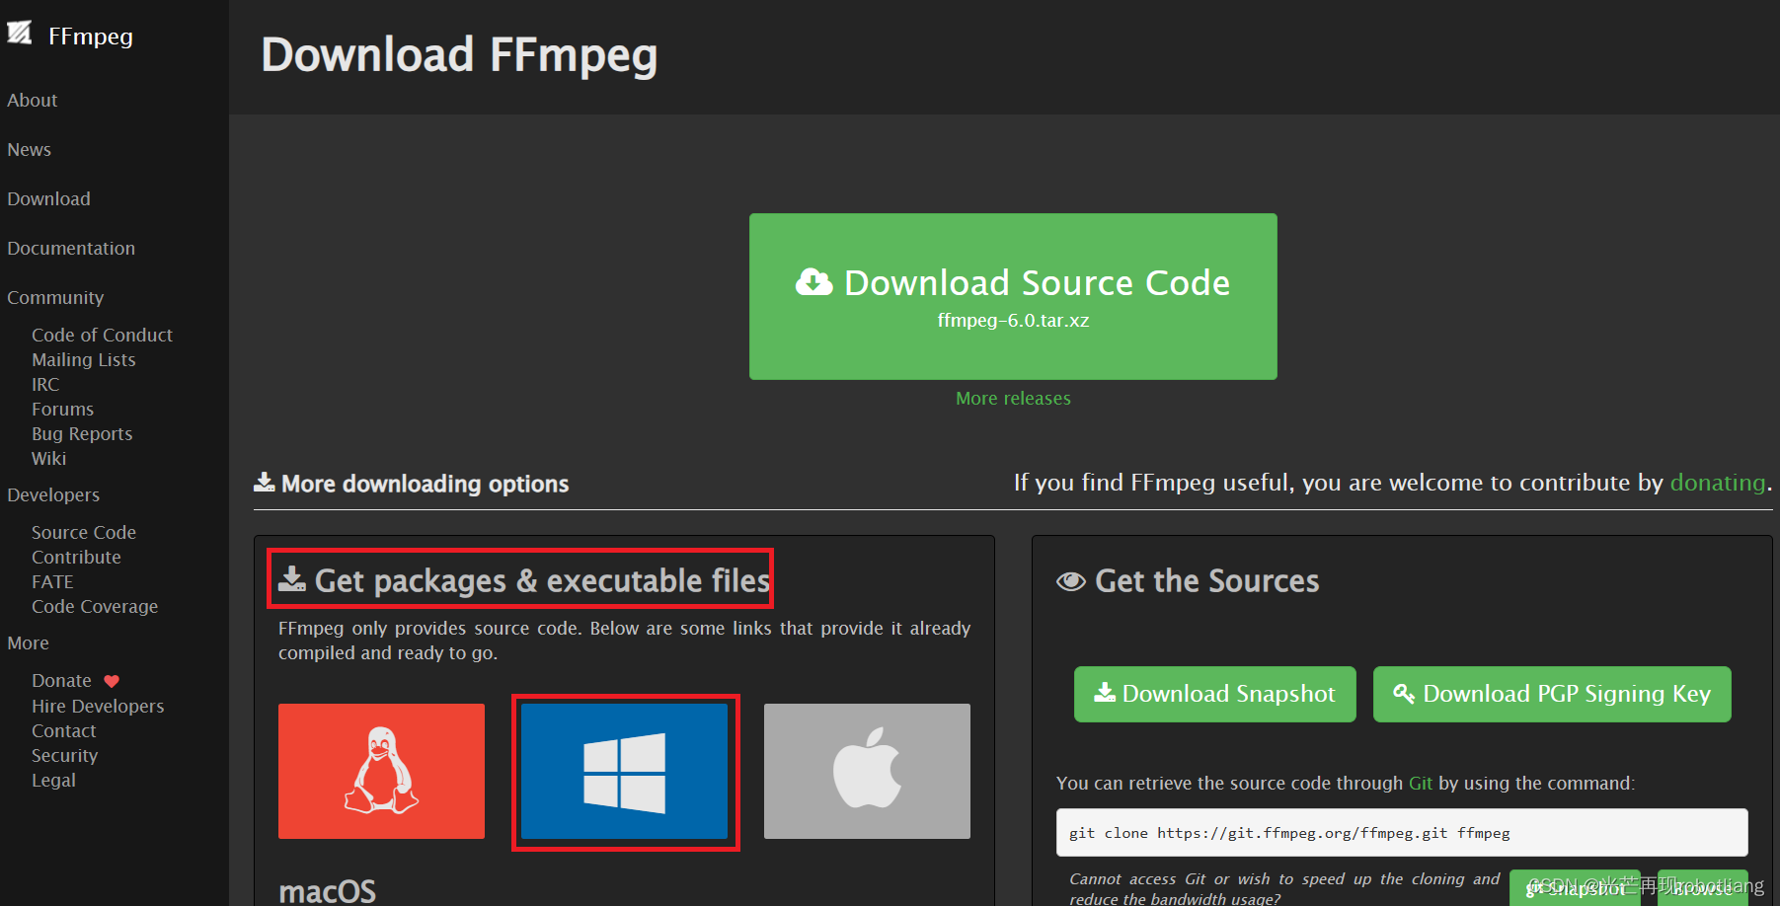1780x906 pixels.
Task: Click the Download FFmpeg page title
Action: (459, 55)
